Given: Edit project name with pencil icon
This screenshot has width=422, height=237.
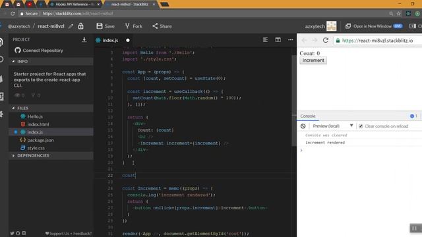Looking at the screenshot, I should point(71,26).
